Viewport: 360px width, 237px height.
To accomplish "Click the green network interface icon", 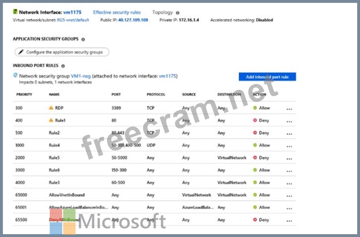I will 15,11.
